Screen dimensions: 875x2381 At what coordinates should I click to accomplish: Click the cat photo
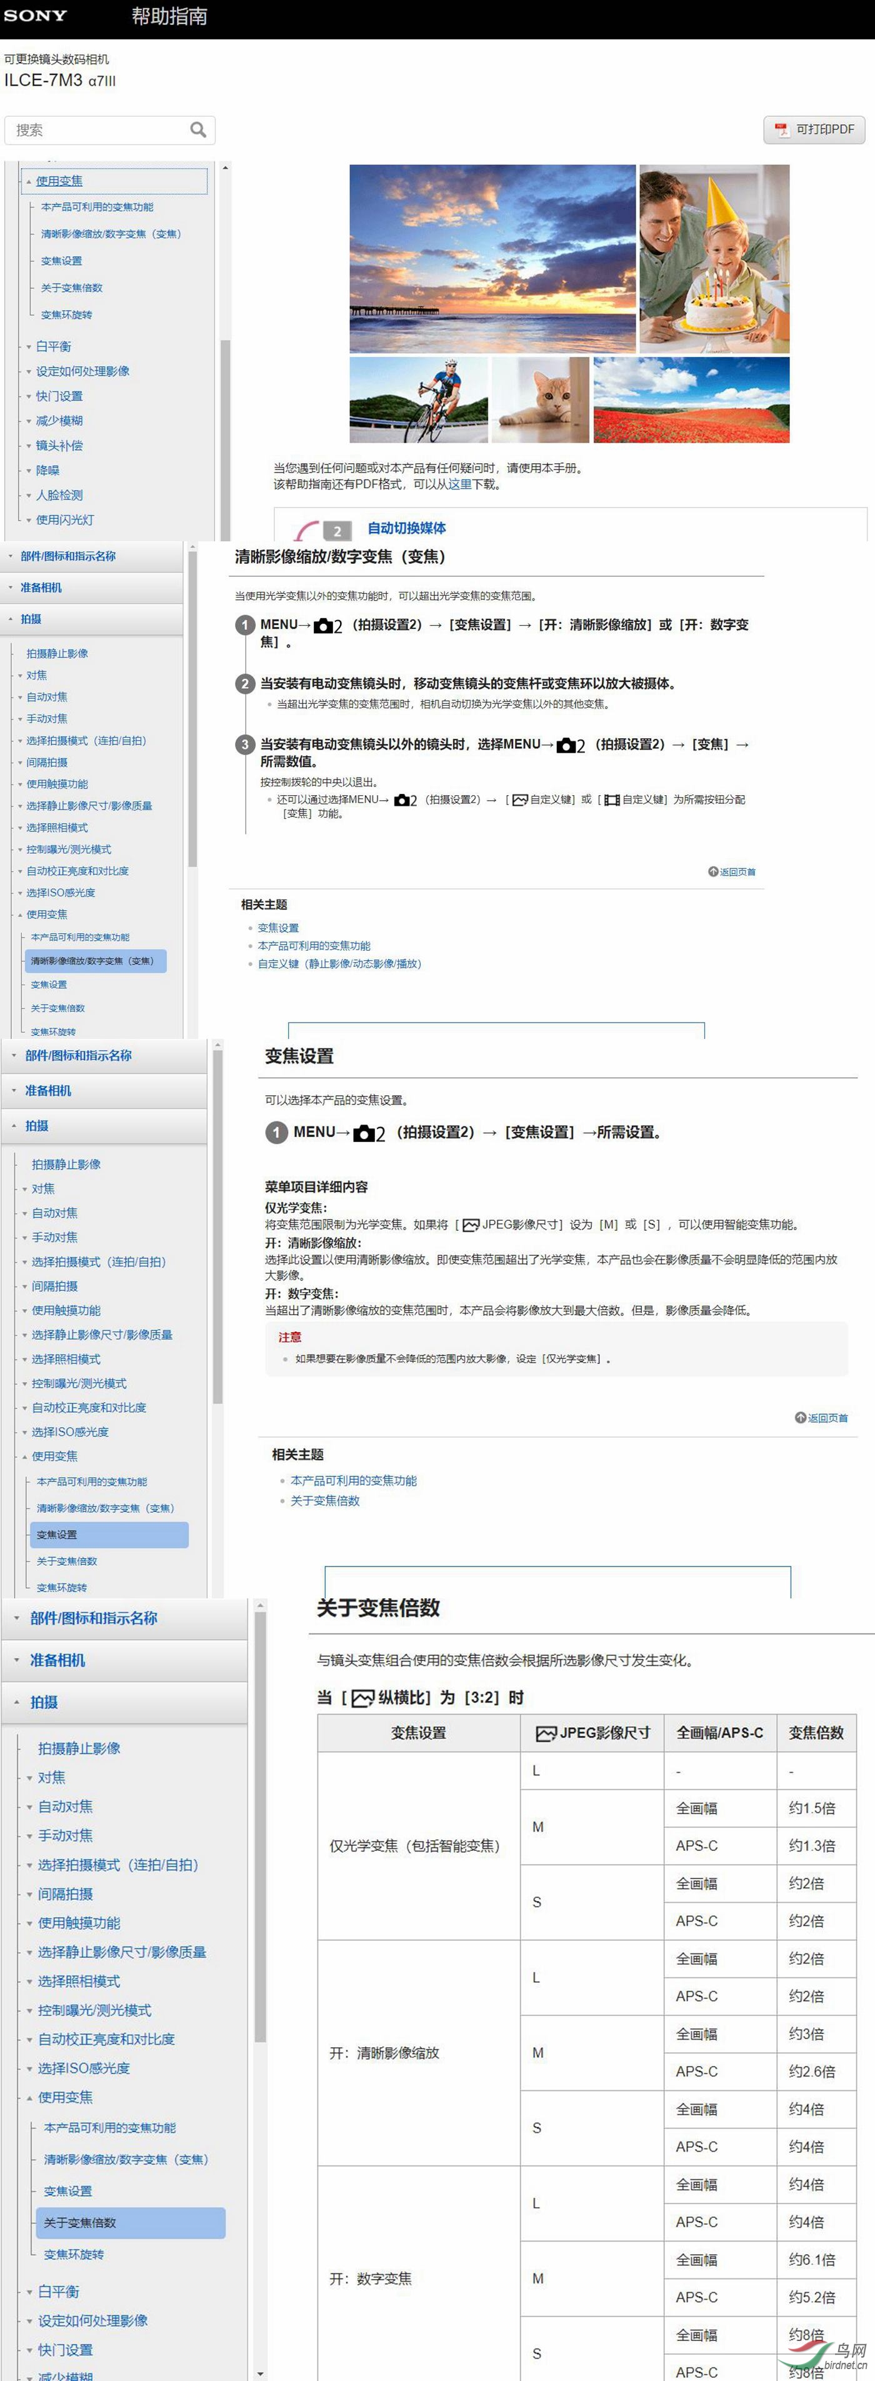click(541, 399)
